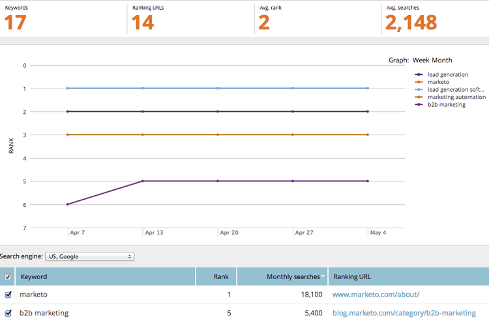Click Avg. searches value 2,148

(x=411, y=23)
